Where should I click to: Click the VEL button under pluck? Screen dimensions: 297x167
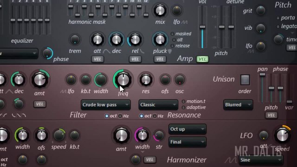click(160, 59)
